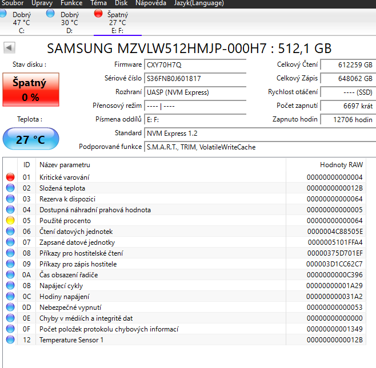Open the Soubor menu
This screenshot has height=368, width=376.
pos(13,3)
